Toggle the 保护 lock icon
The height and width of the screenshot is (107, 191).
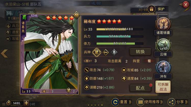(x=152, y=9)
